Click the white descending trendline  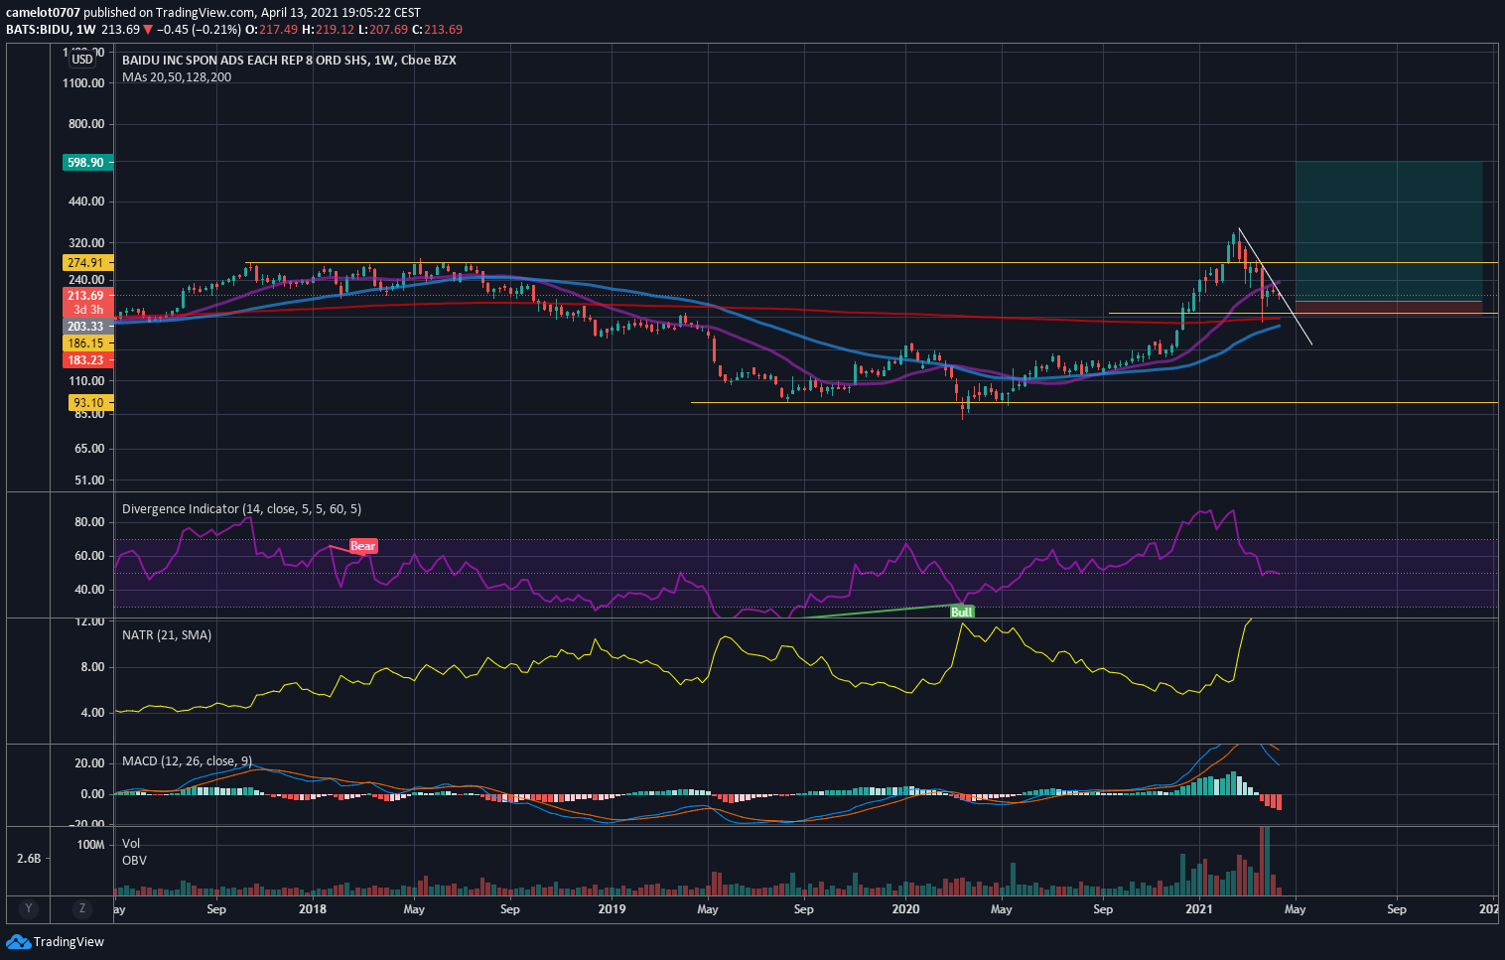(x=1276, y=287)
